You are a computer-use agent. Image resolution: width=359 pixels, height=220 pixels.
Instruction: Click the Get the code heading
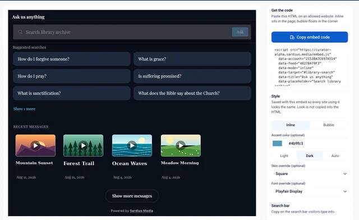282,10
